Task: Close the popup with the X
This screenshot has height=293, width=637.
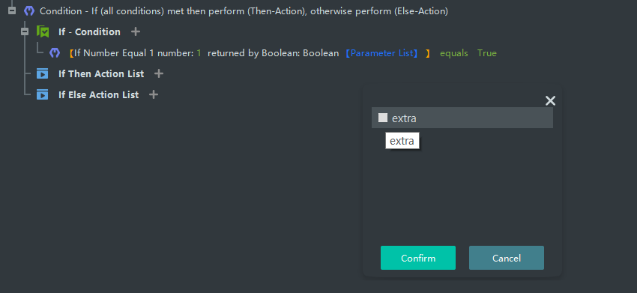Action: [x=550, y=100]
